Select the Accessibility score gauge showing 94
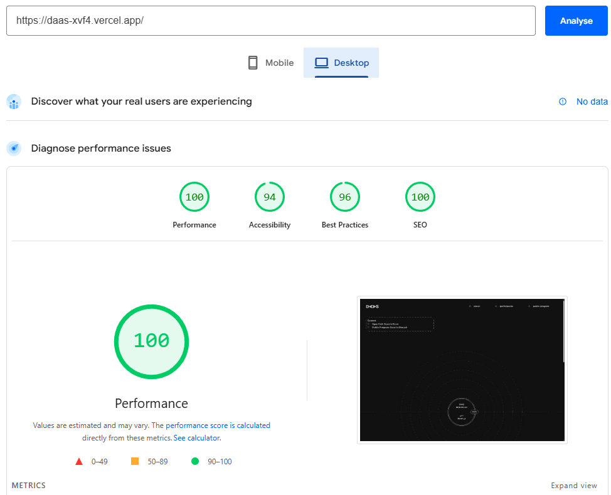This screenshot has height=495, width=611. pos(270,196)
